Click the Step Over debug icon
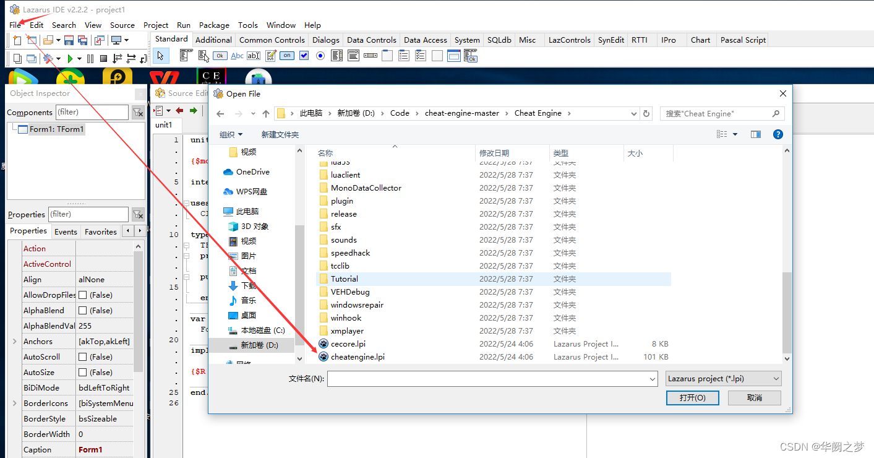 [131, 58]
